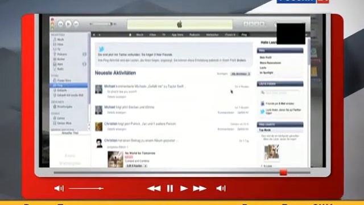Click the 9,99 € Kaufen buy button

point(134,166)
